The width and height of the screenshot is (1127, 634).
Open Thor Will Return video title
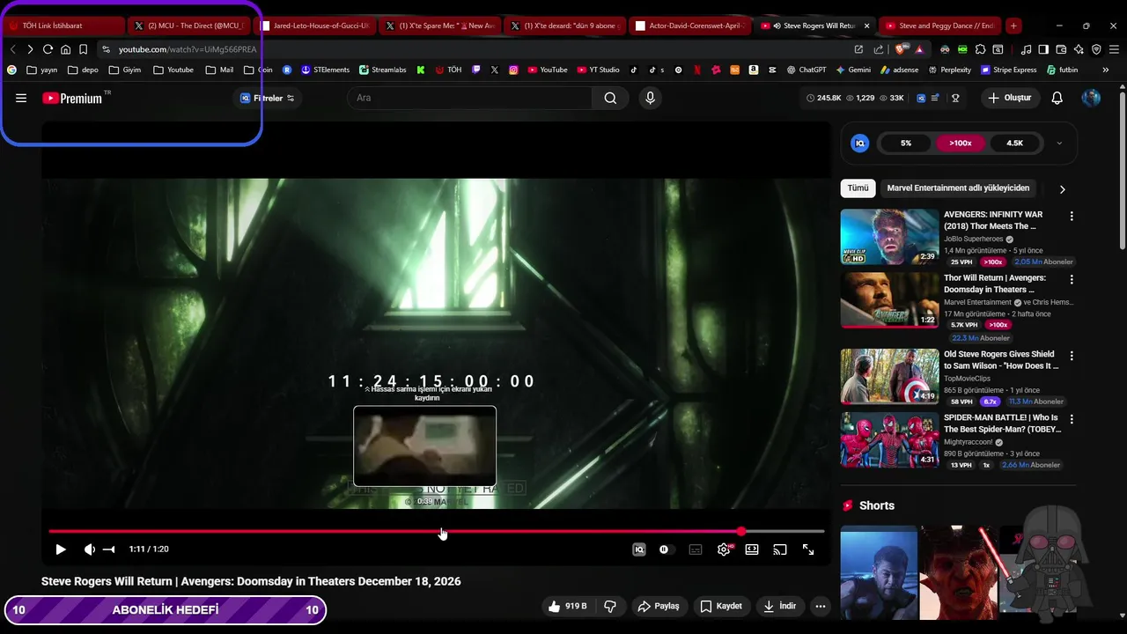click(x=995, y=284)
